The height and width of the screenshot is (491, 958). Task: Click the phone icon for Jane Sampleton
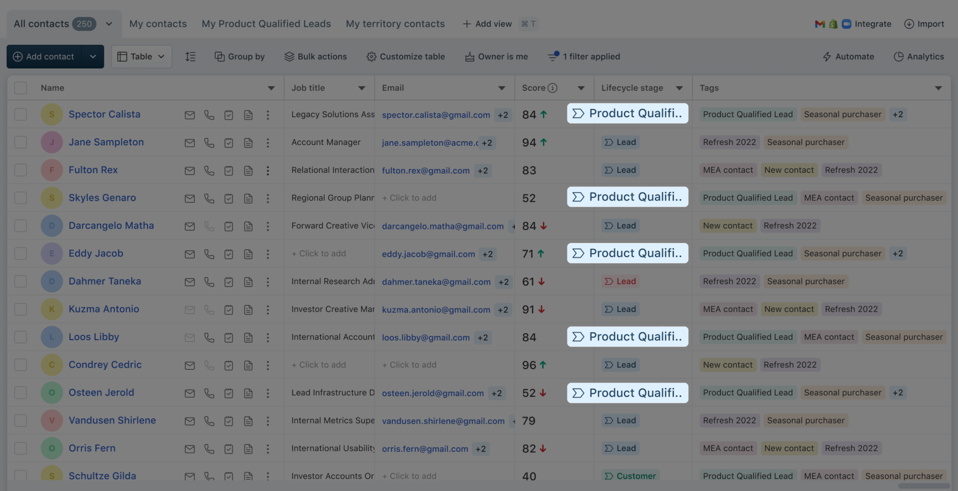[x=209, y=143]
